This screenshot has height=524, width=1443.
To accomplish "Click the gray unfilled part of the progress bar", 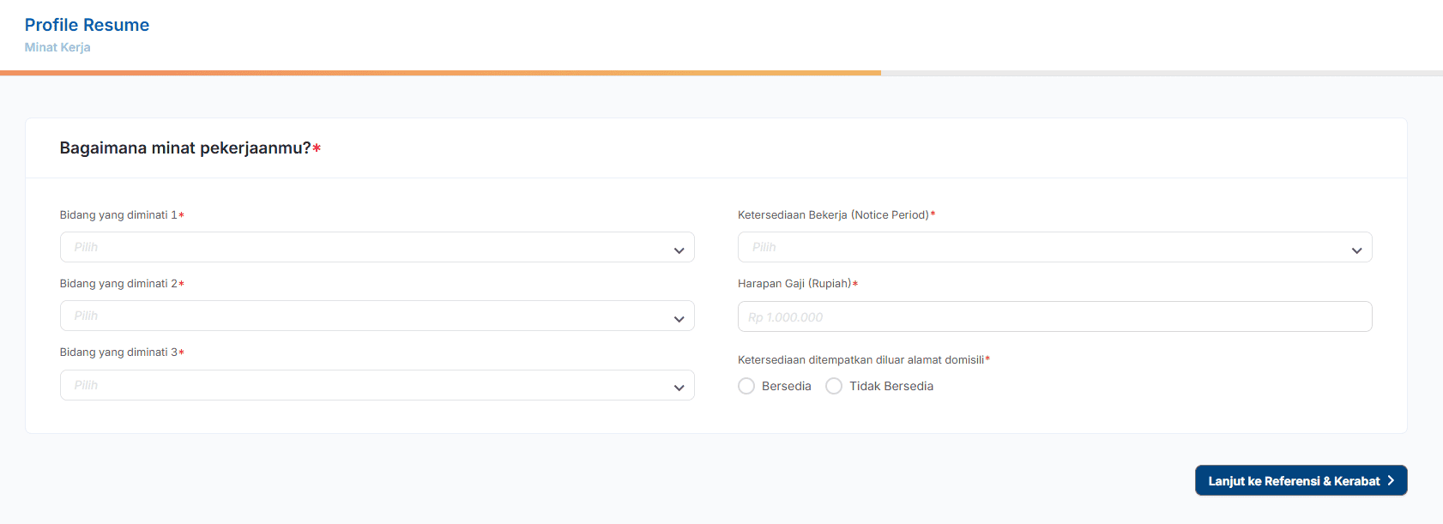I will (x=1162, y=73).
